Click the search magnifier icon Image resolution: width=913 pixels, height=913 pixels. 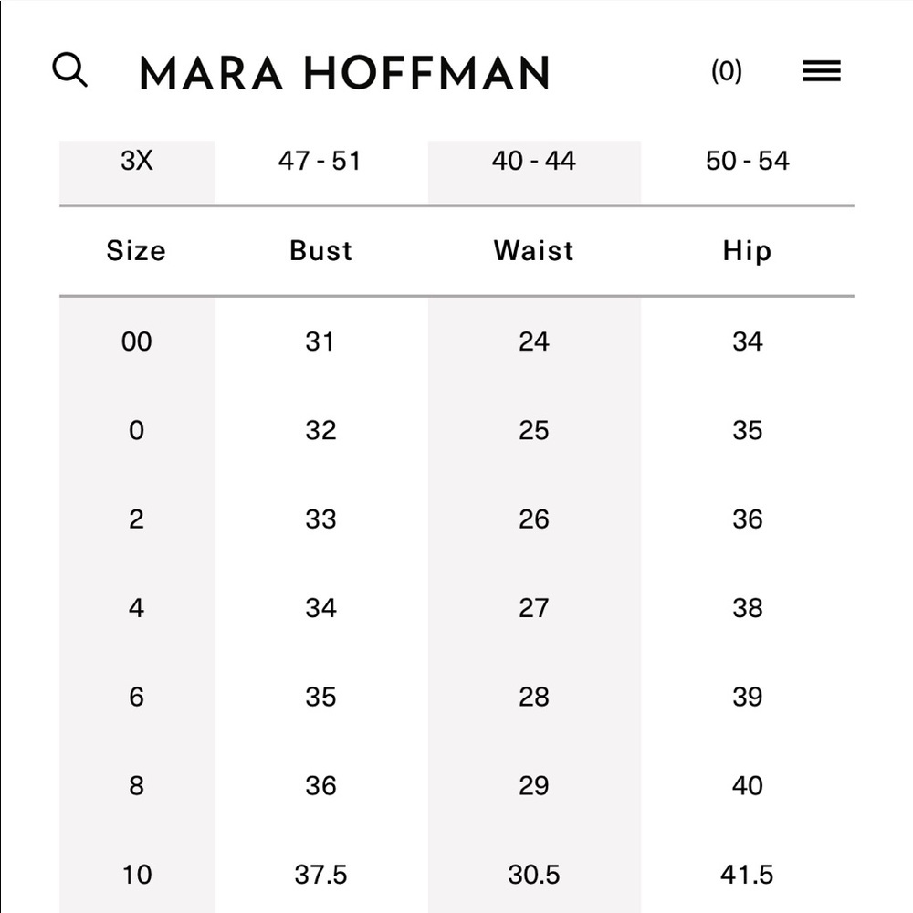point(70,69)
